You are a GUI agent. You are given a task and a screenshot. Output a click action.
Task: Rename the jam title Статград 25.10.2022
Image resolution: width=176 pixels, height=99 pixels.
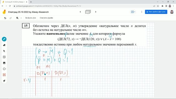(28, 12)
